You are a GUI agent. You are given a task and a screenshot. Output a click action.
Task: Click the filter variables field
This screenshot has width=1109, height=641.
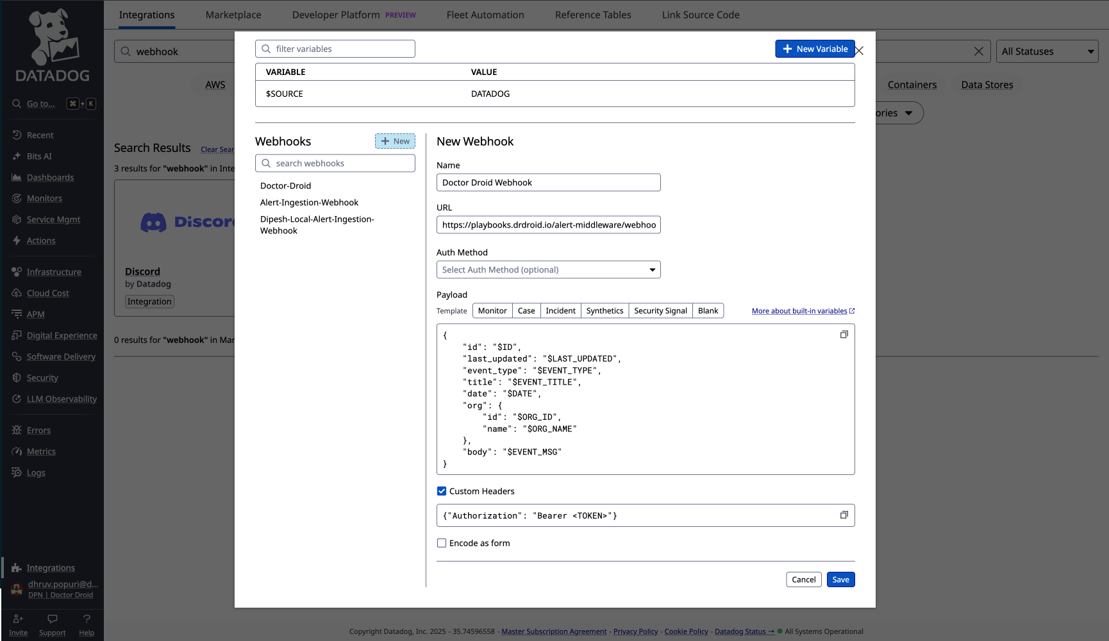click(335, 49)
